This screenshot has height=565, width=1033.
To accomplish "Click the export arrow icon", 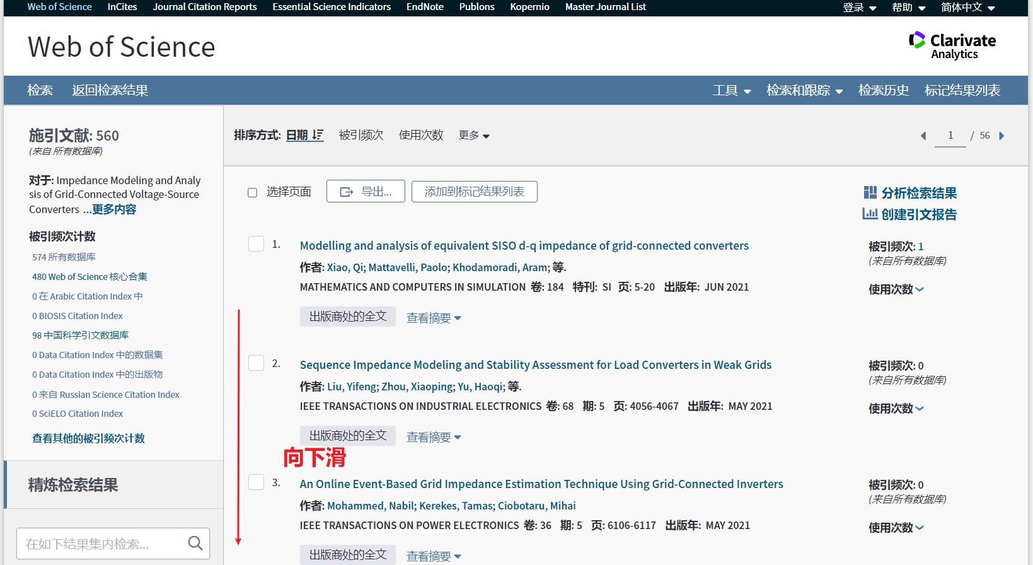I will click(347, 192).
